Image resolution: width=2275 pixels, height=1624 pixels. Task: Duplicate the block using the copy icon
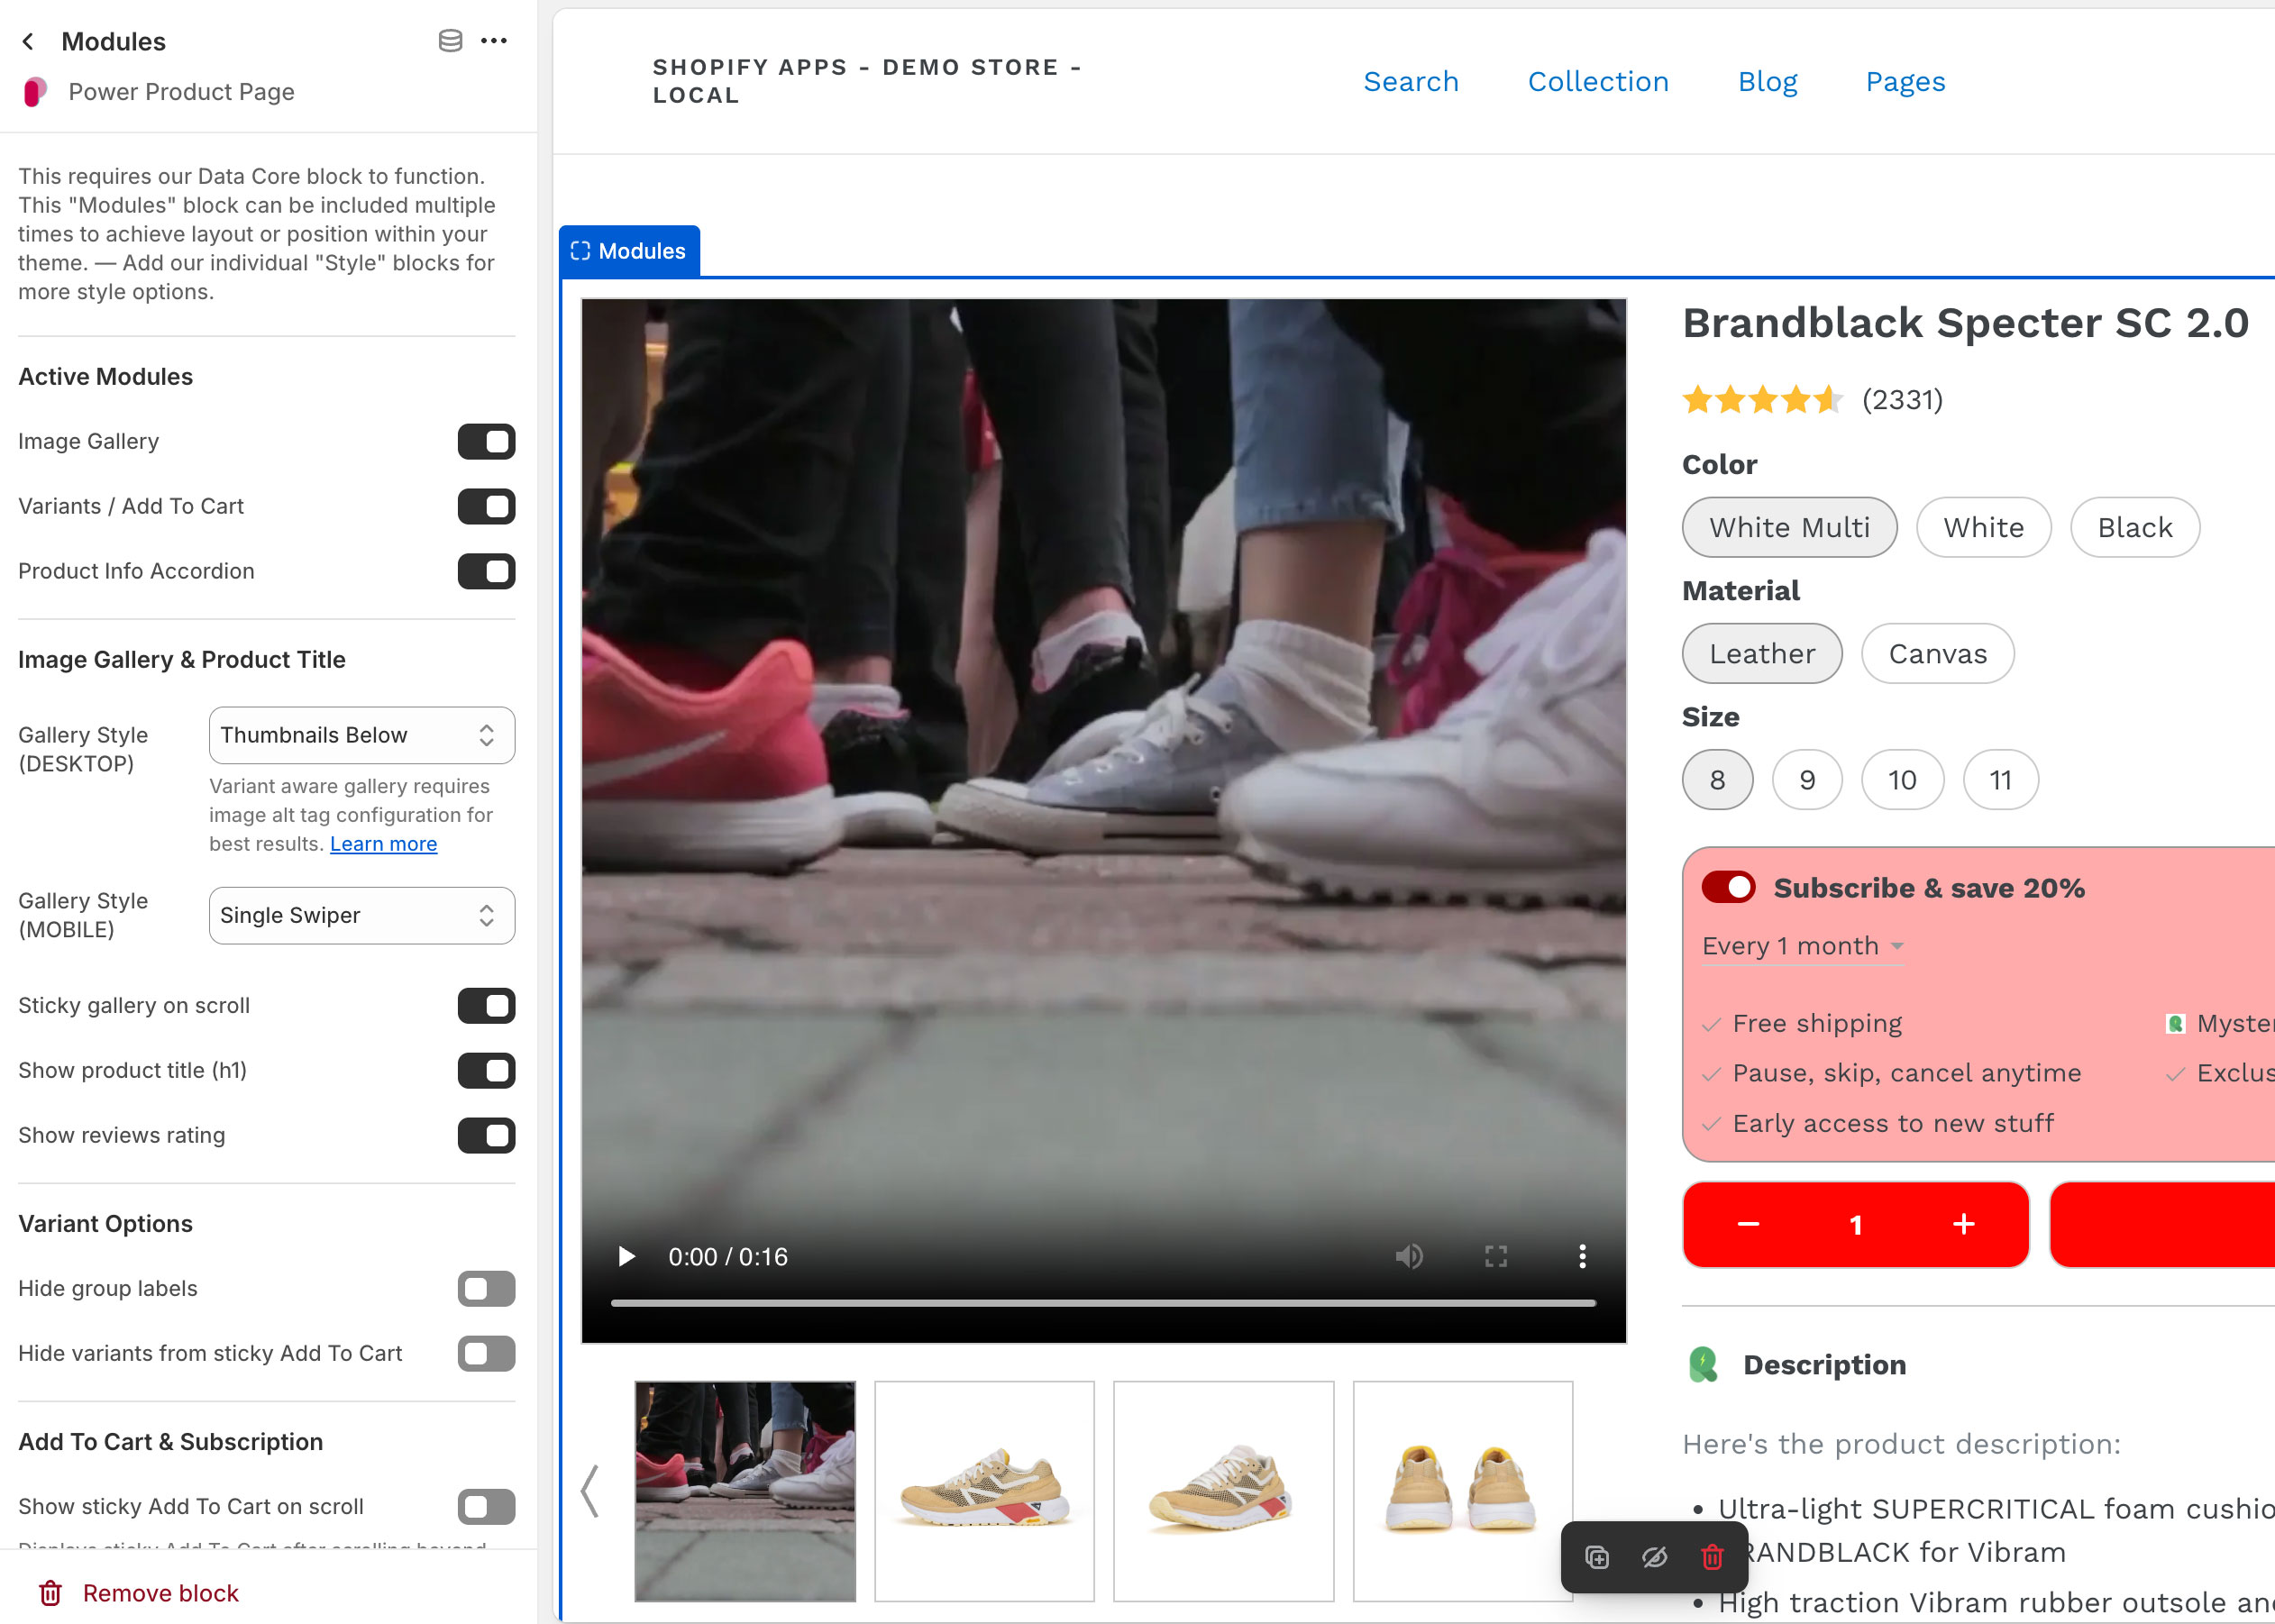[x=1597, y=1556]
